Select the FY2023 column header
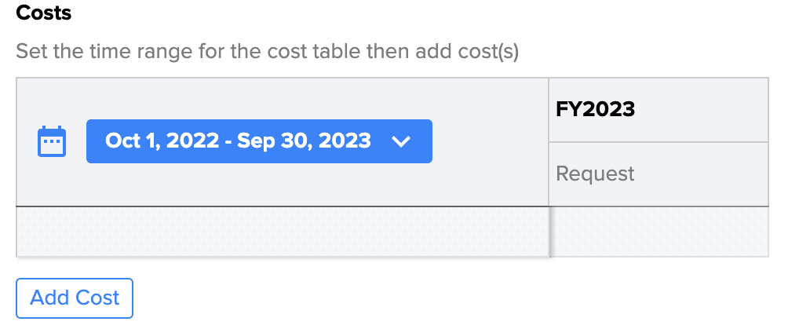The height and width of the screenshot is (336, 788). point(658,110)
